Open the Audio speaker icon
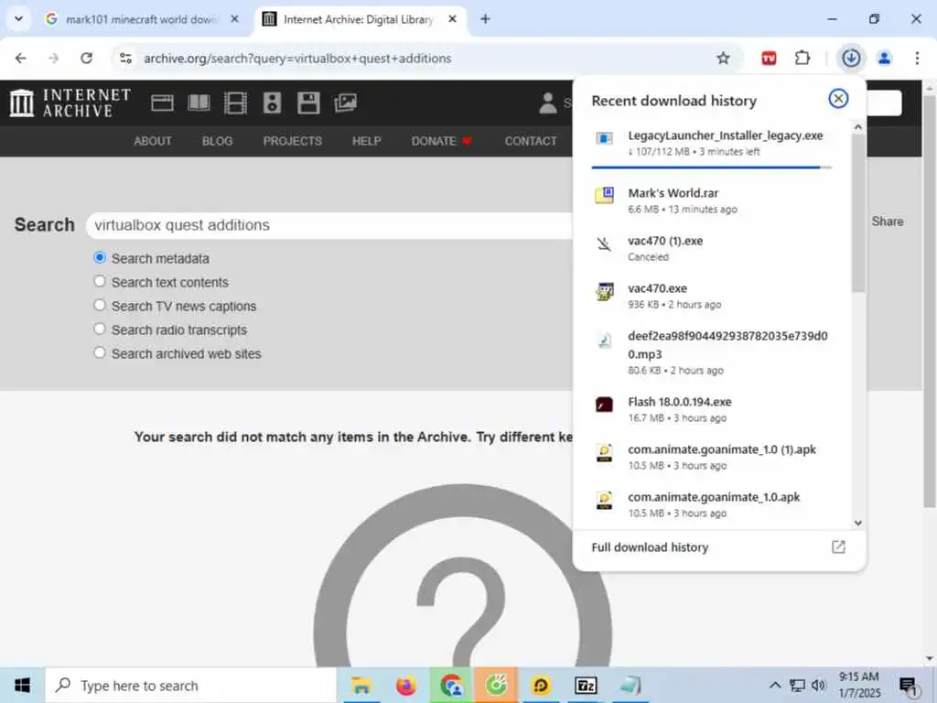The width and height of the screenshot is (937, 703). click(272, 103)
